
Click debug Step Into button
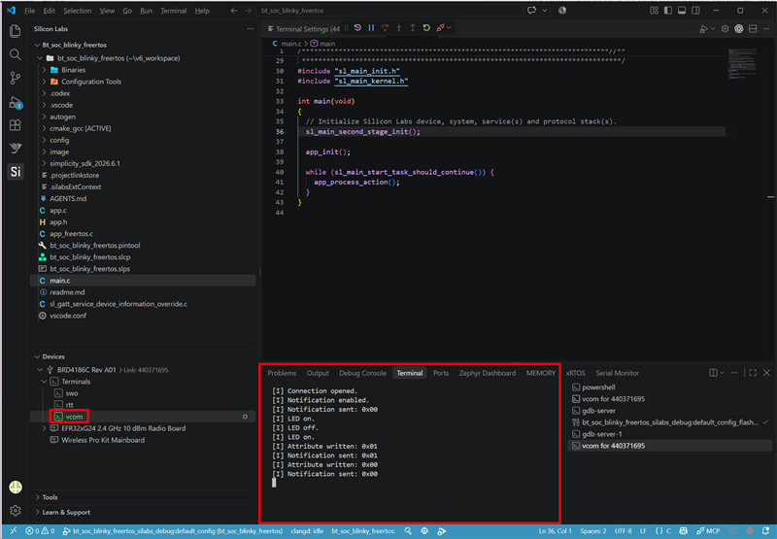coord(399,28)
